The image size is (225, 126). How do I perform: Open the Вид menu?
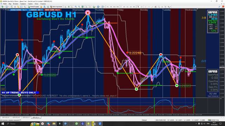point(10,4)
